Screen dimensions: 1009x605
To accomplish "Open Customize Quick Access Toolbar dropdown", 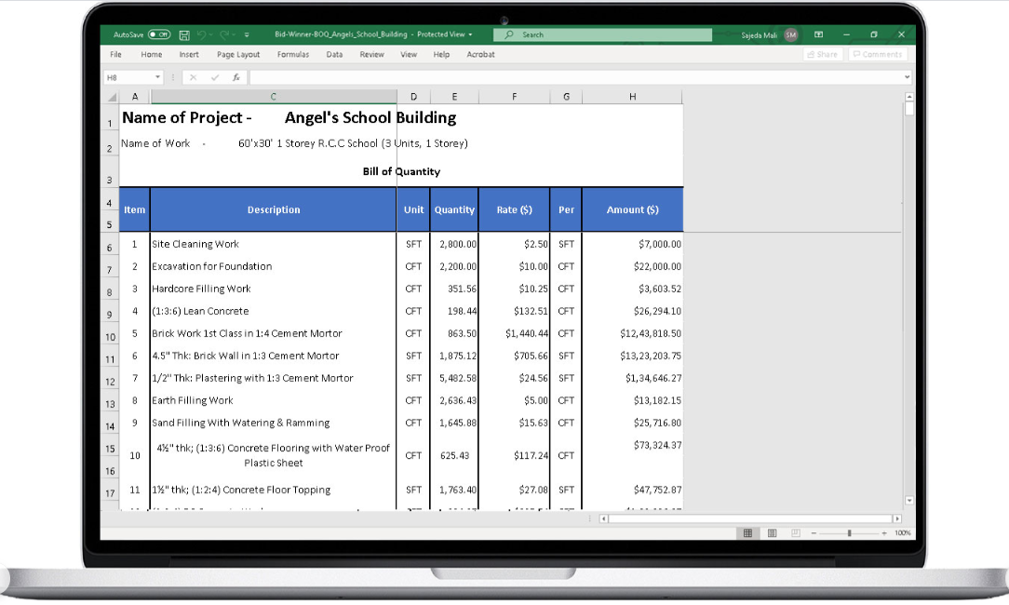I will pyautogui.click(x=247, y=34).
